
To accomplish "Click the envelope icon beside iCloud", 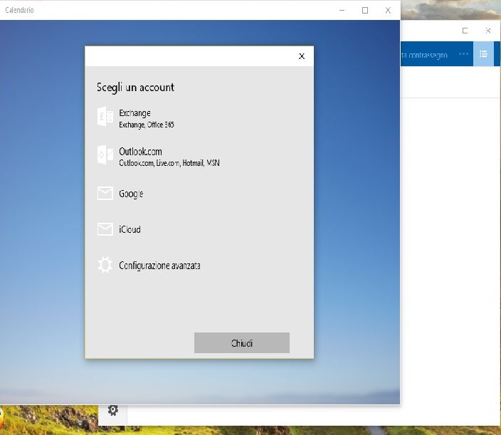I will (x=105, y=229).
